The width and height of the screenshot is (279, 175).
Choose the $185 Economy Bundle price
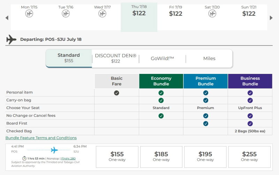point(161,157)
